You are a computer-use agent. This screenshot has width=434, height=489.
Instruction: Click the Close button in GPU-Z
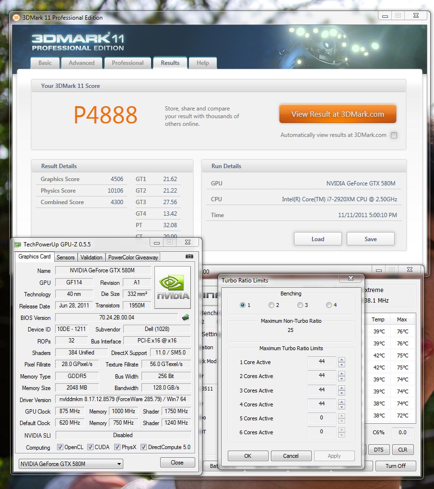(x=177, y=463)
